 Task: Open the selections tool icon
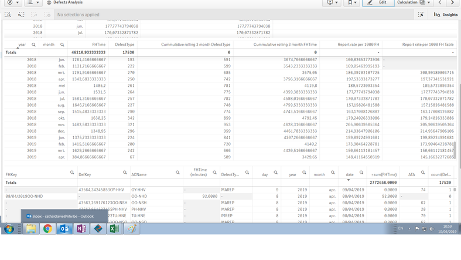point(421,15)
